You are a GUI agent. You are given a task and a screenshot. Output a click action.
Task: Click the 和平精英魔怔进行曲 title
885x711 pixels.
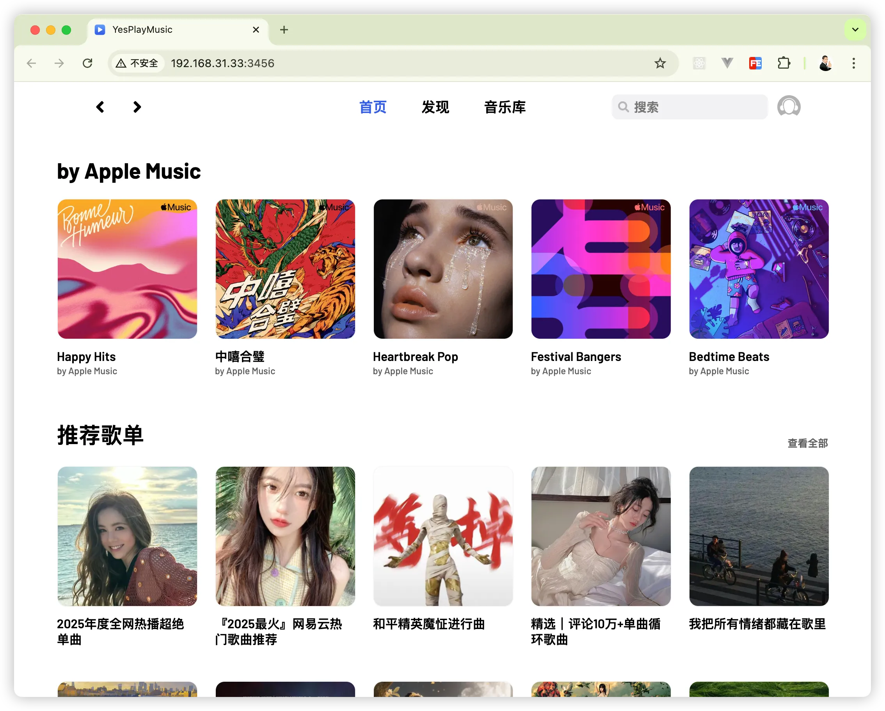coord(429,624)
